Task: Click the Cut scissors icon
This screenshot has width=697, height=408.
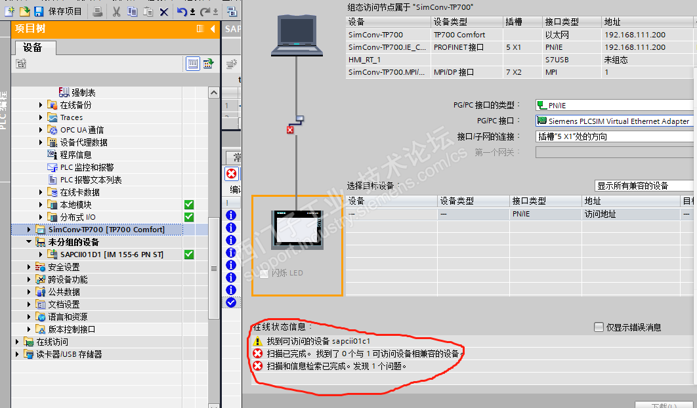Action: point(116,12)
